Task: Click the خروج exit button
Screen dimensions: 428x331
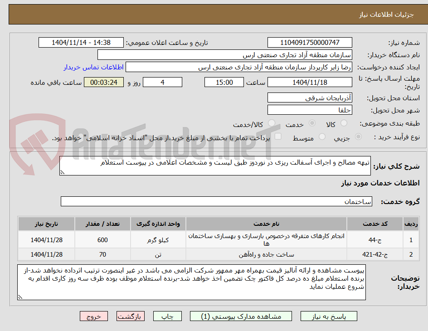Action: (93, 316)
